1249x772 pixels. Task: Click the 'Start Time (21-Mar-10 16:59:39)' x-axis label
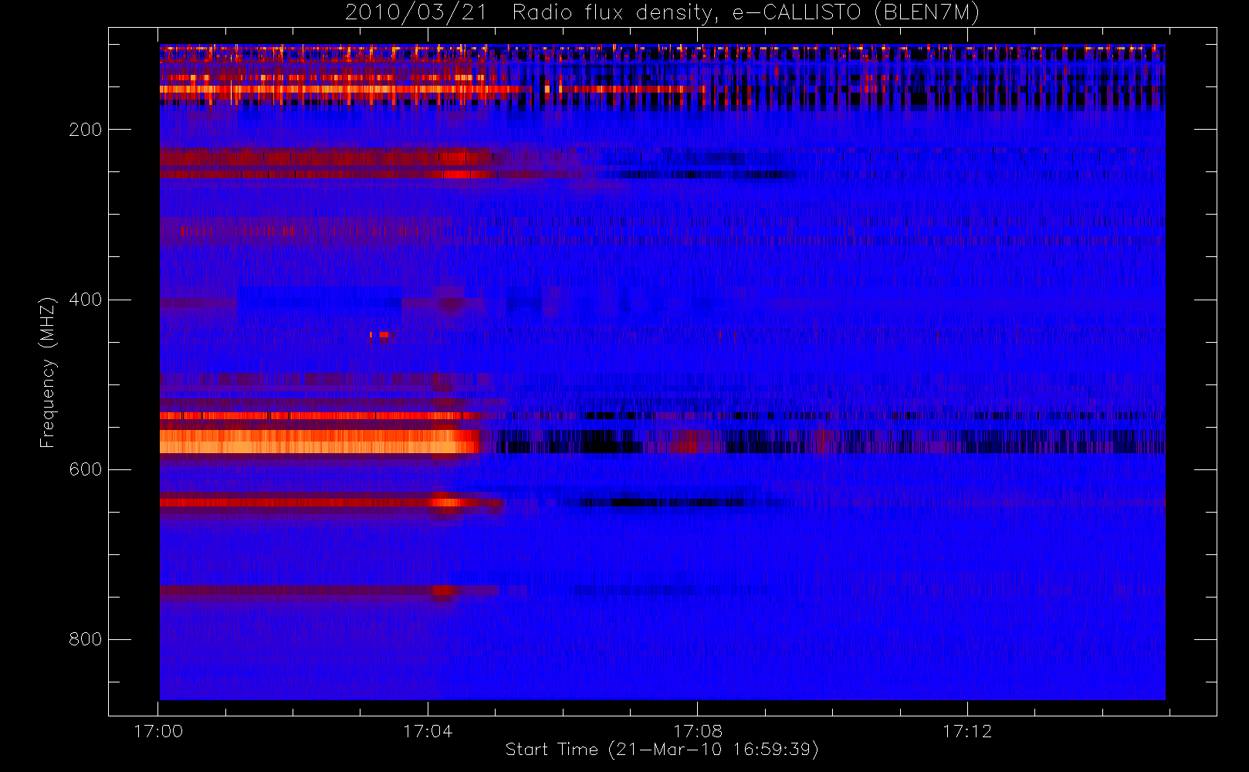click(x=662, y=750)
